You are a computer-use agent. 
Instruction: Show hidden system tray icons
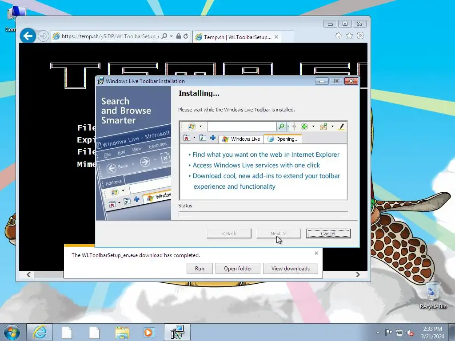(378, 333)
